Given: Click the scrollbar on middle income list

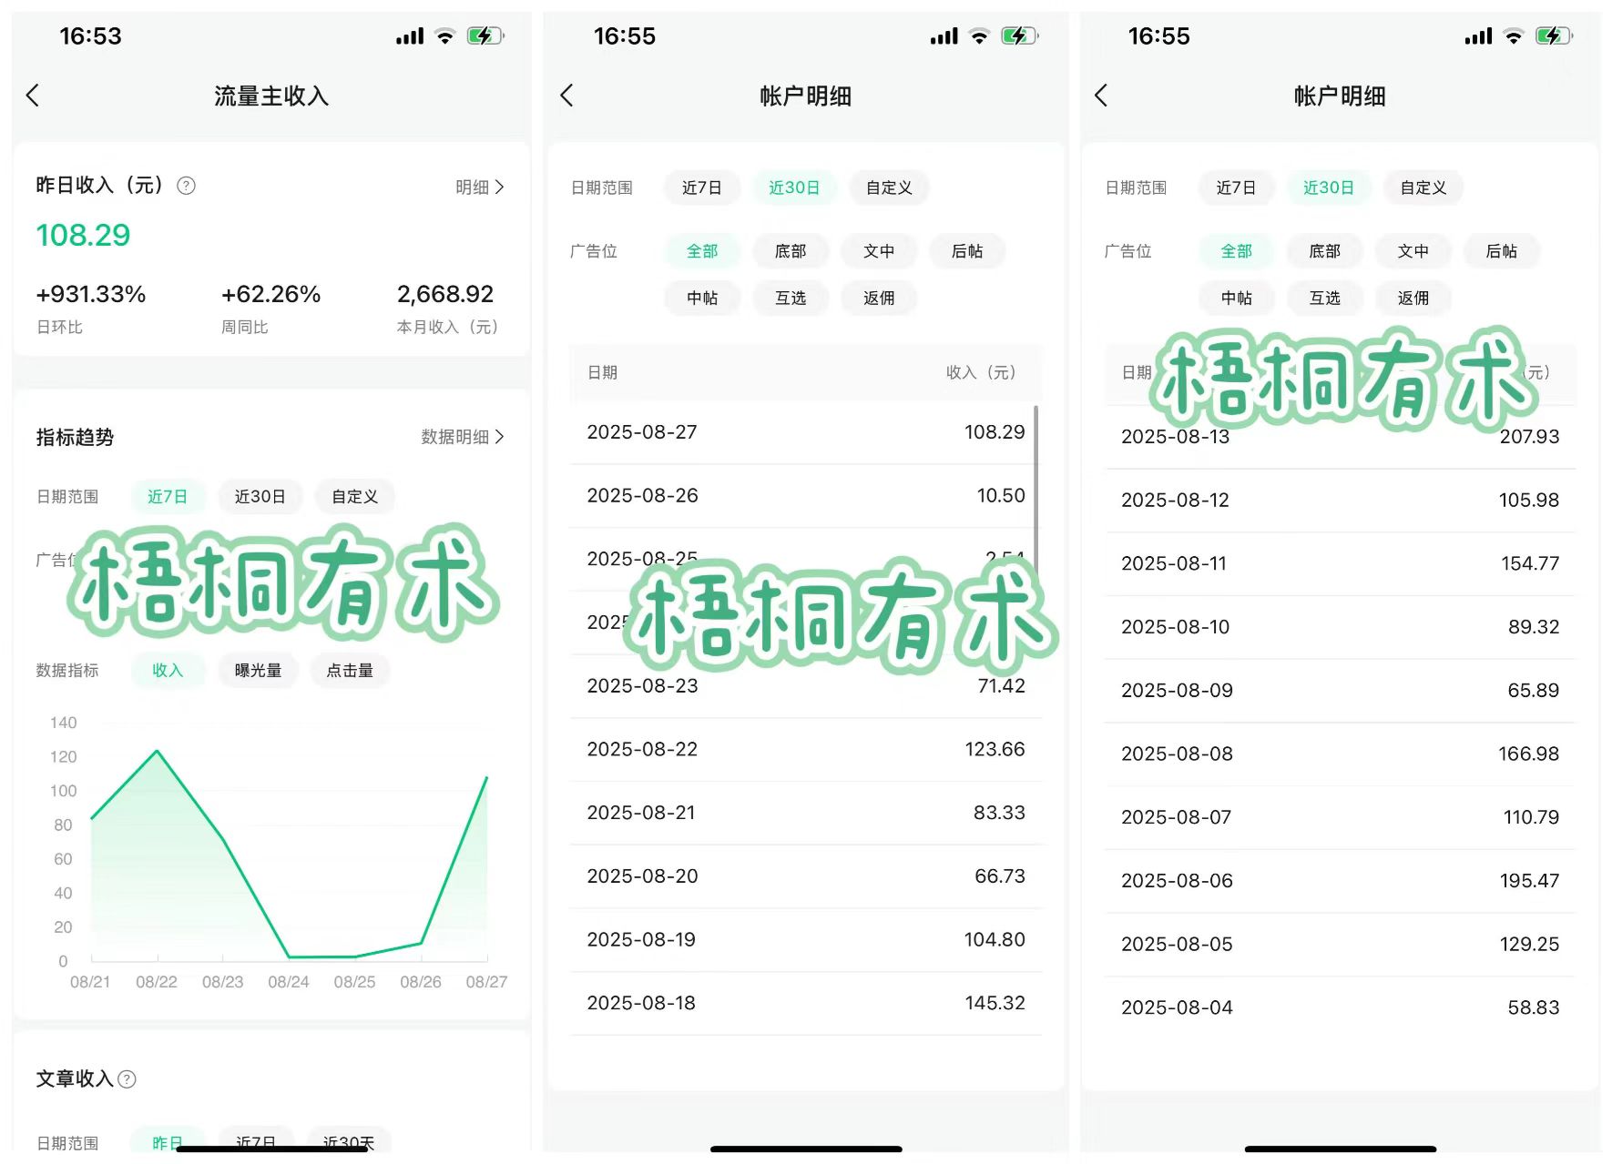Looking at the screenshot, I should tap(1036, 482).
